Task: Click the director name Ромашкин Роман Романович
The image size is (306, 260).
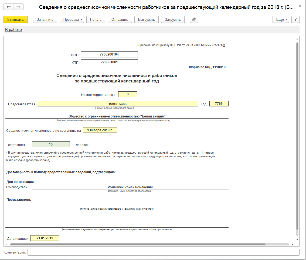Action: point(130,187)
